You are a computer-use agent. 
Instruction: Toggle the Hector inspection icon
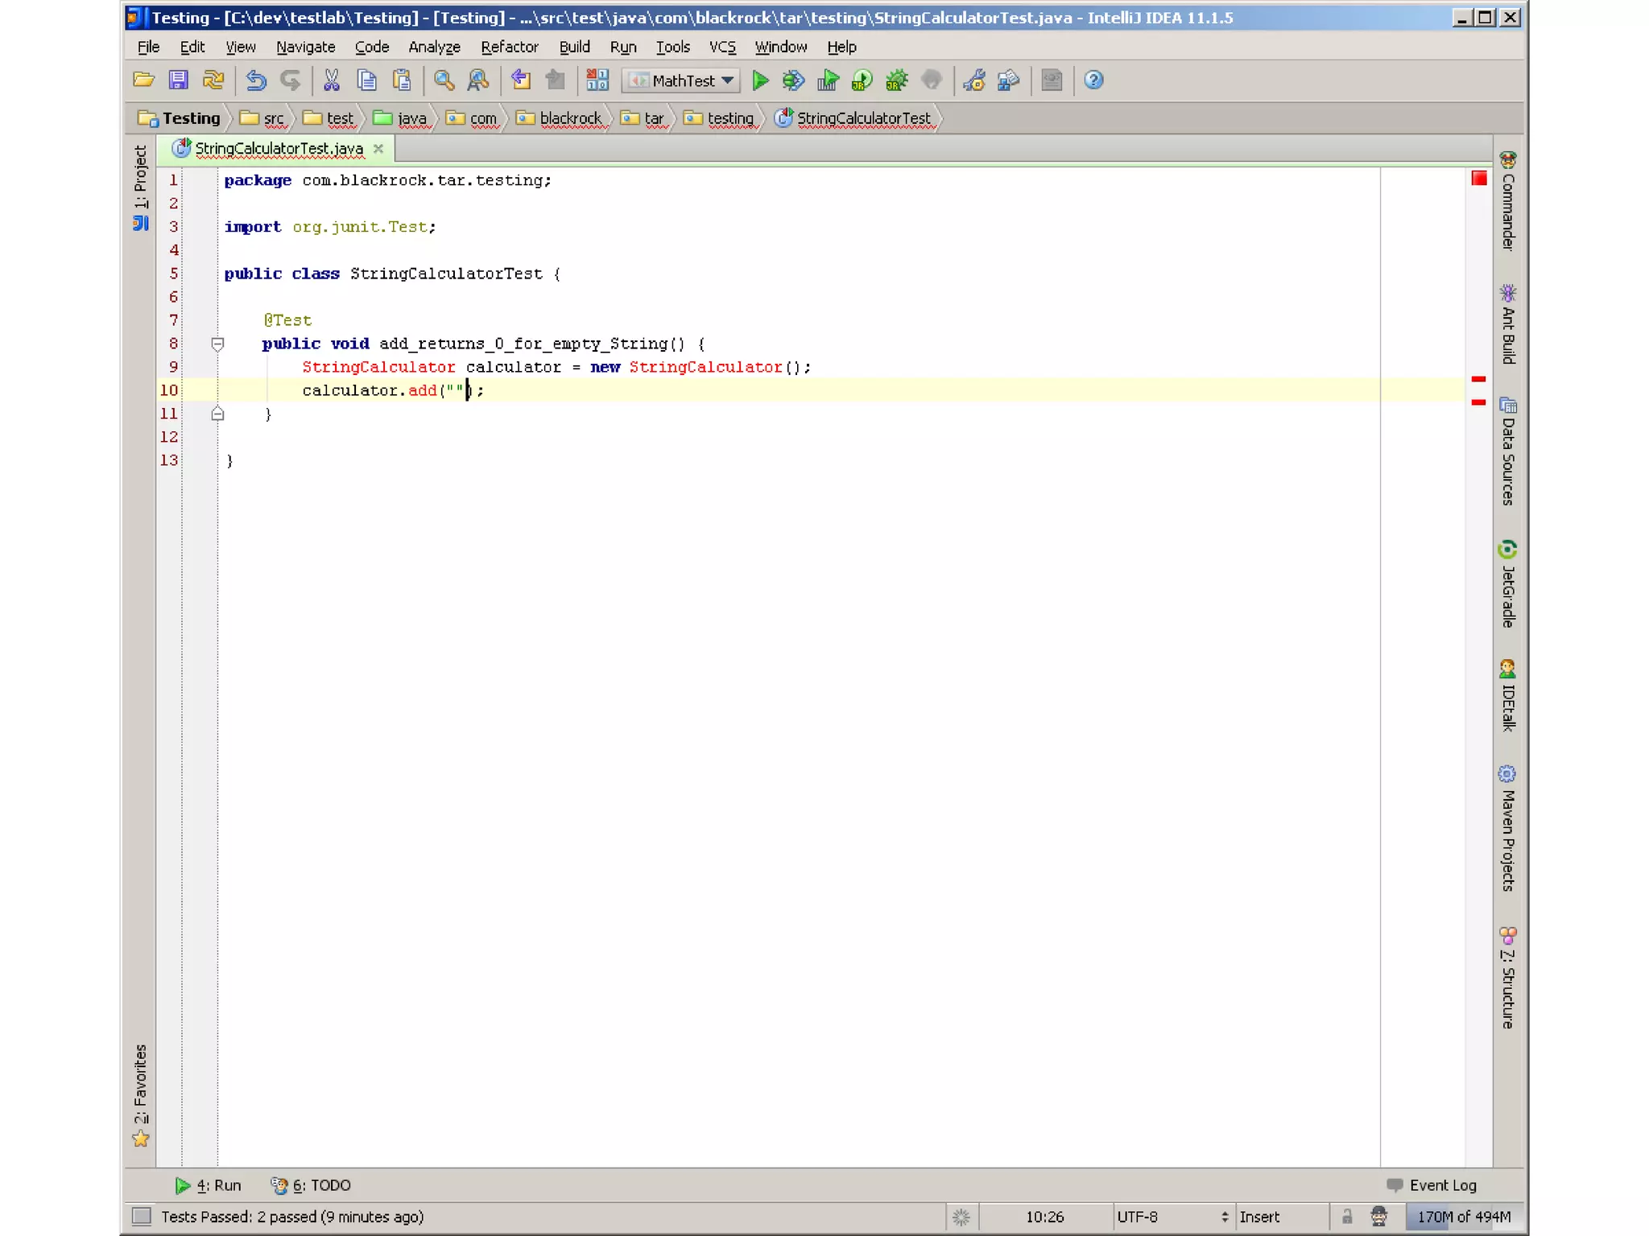[1378, 1216]
